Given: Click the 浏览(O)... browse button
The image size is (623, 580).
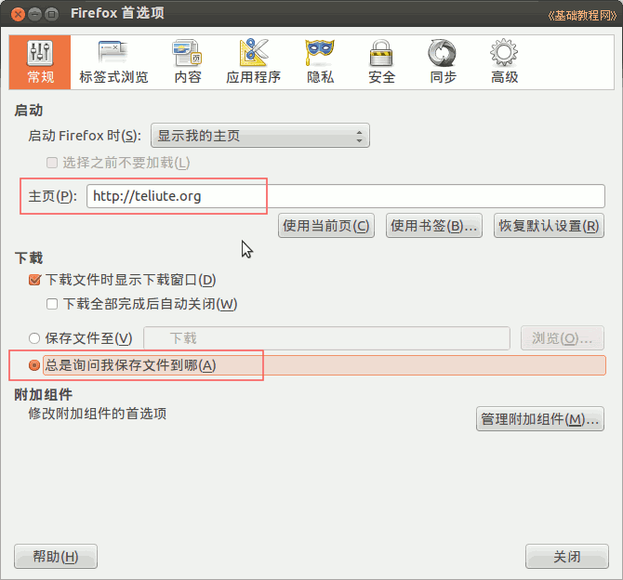Looking at the screenshot, I should tap(563, 338).
